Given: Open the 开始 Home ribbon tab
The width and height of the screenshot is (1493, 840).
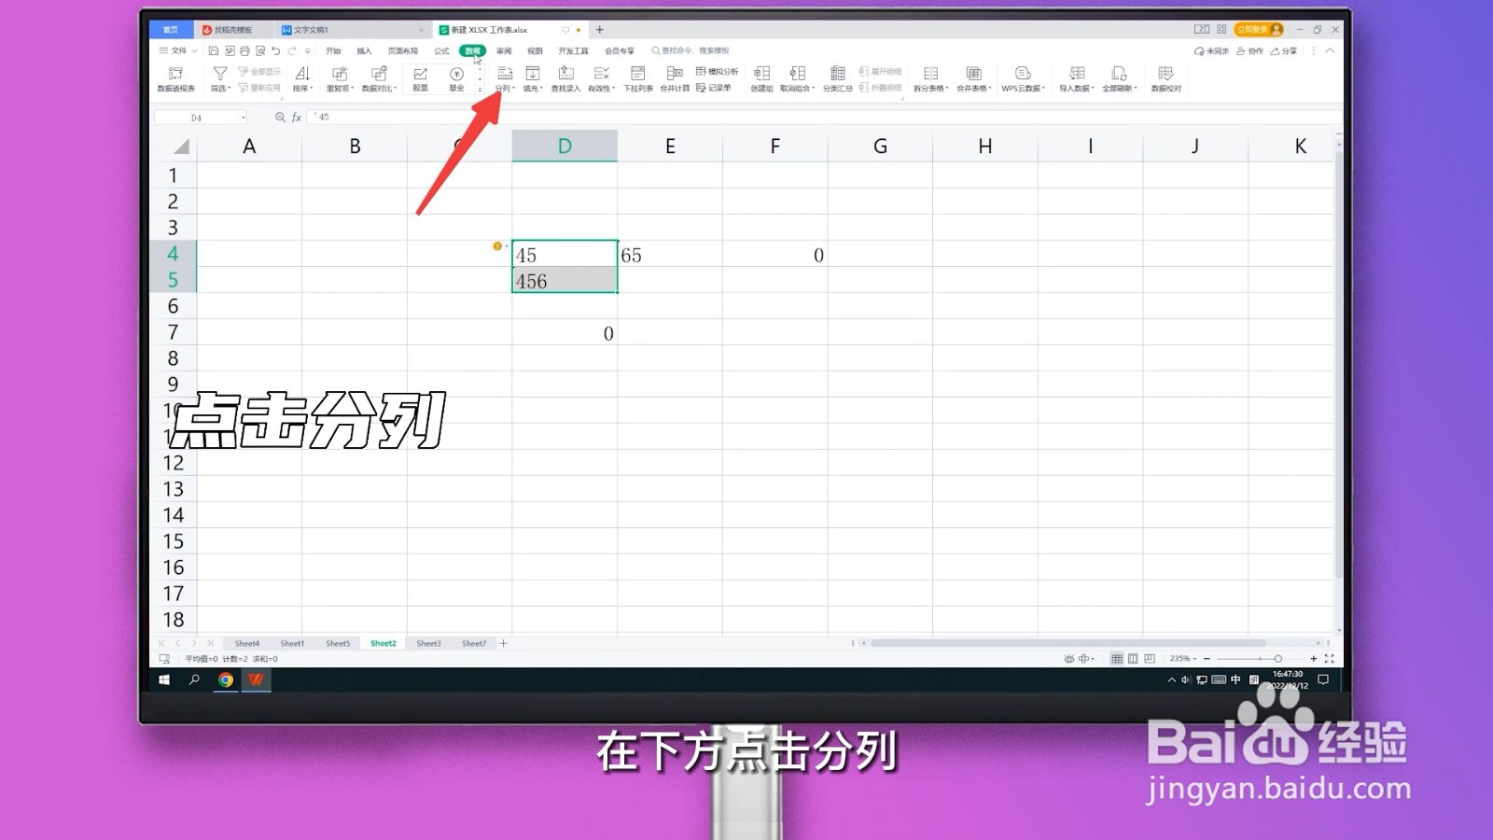Looking at the screenshot, I should point(333,51).
